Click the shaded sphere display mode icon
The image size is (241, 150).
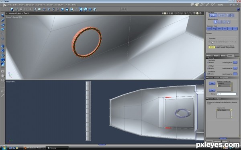pyautogui.click(x=197, y=14)
